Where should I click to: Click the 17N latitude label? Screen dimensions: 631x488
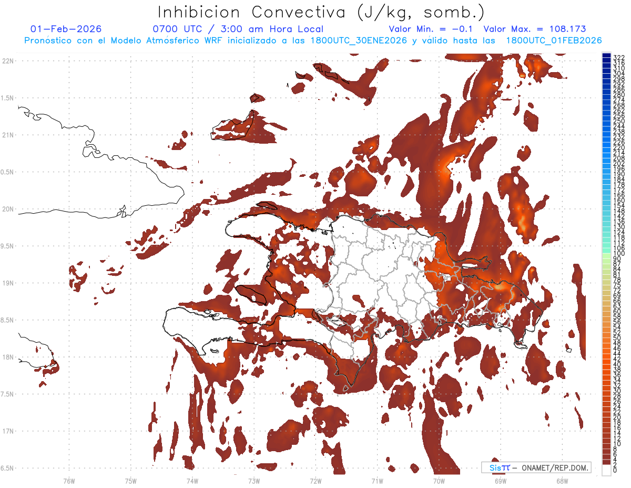tap(8, 431)
